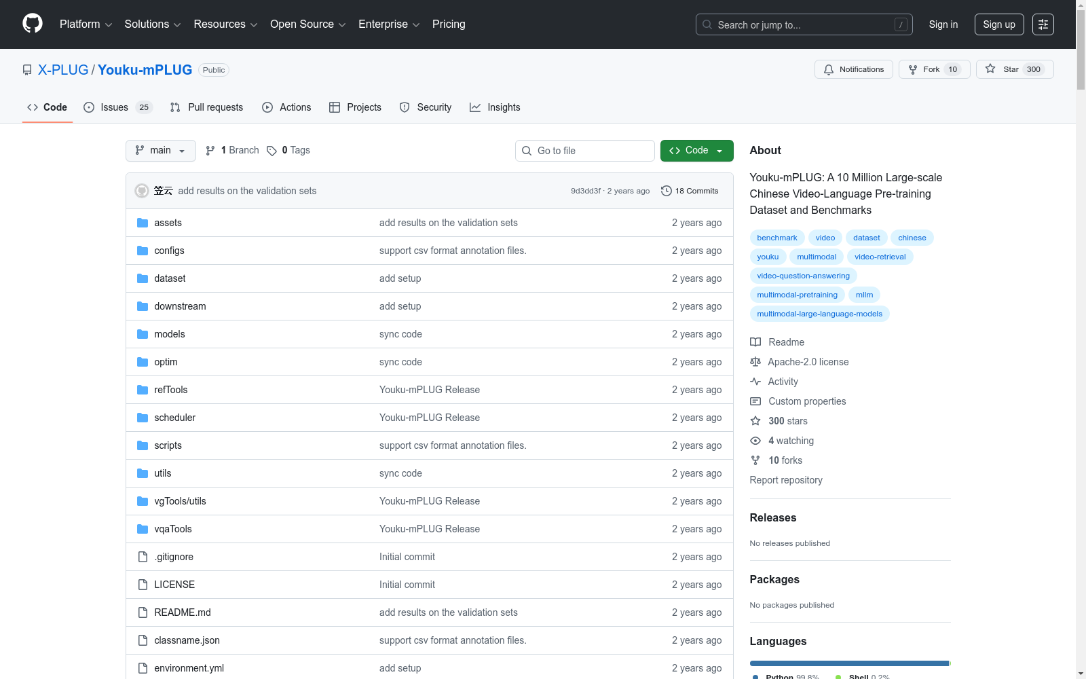Click the commit author avatar
This screenshot has height=679, width=1086.
[142, 191]
